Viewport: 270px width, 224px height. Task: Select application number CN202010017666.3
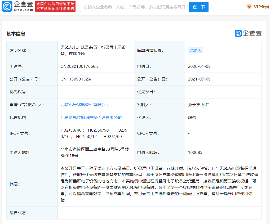tap(79, 66)
